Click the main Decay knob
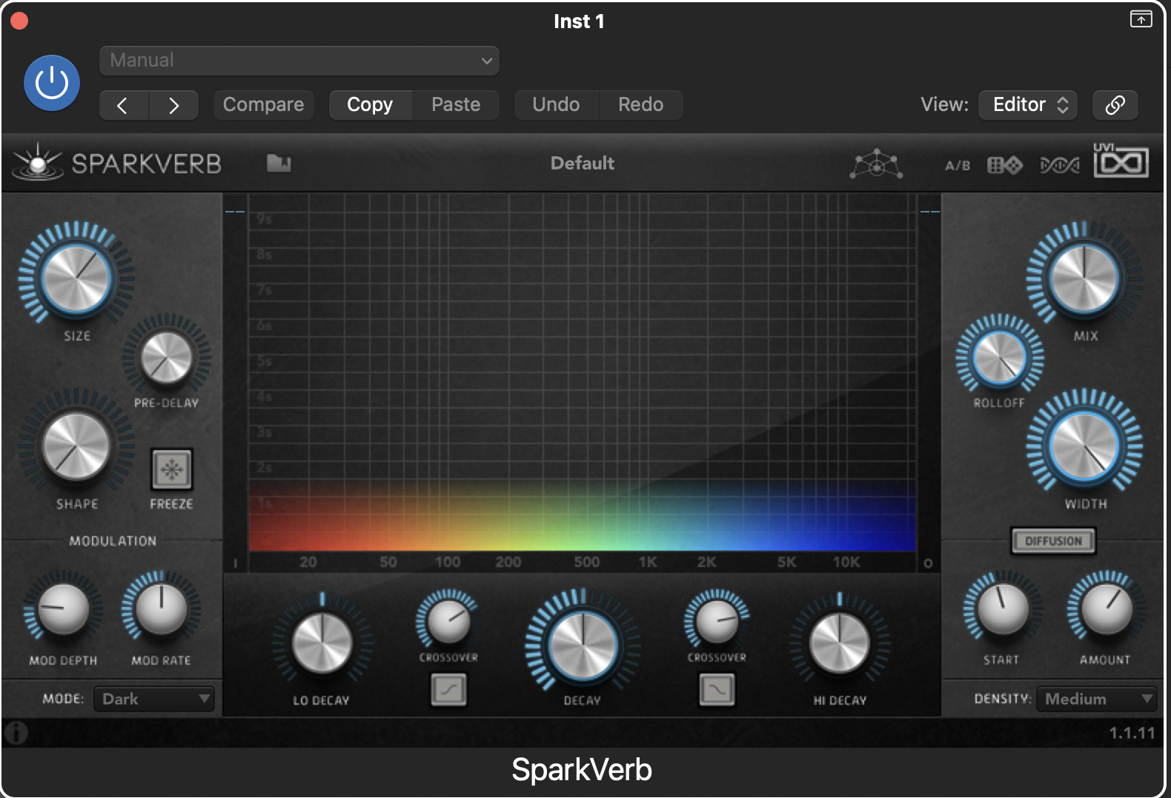The height and width of the screenshot is (798, 1171). pos(583,645)
